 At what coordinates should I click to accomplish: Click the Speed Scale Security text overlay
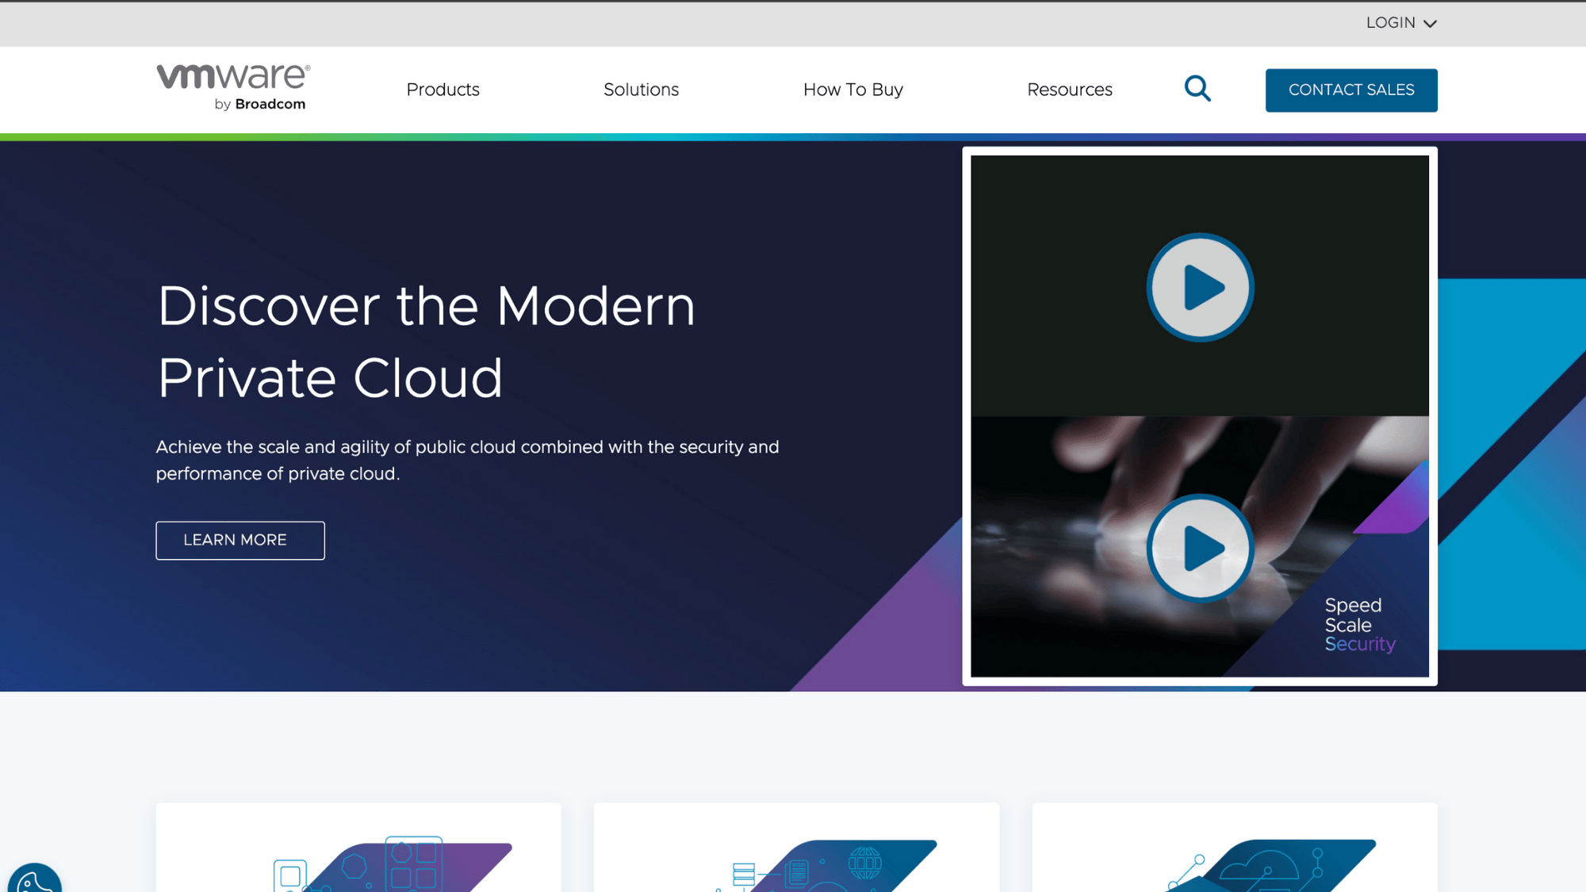1359,625
